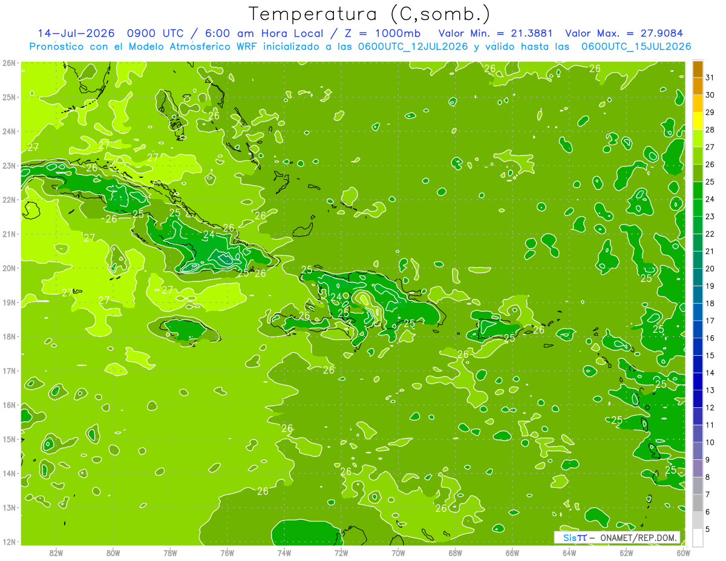The height and width of the screenshot is (561, 726).
Task: Click the '25N' latitude label
Action: (x=8, y=97)
